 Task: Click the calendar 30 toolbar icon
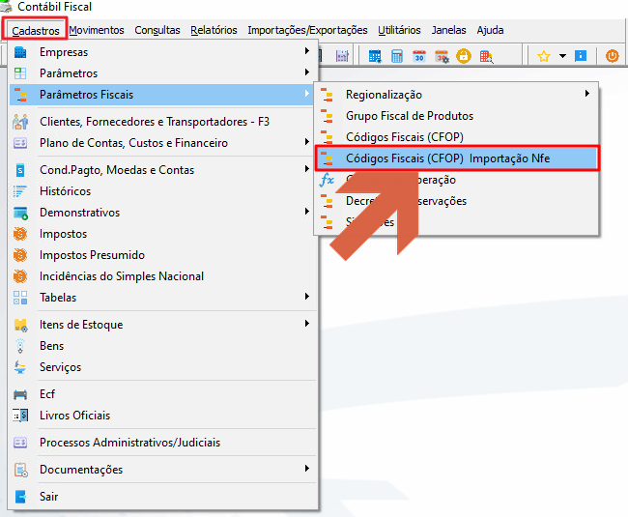coord(419,56)
